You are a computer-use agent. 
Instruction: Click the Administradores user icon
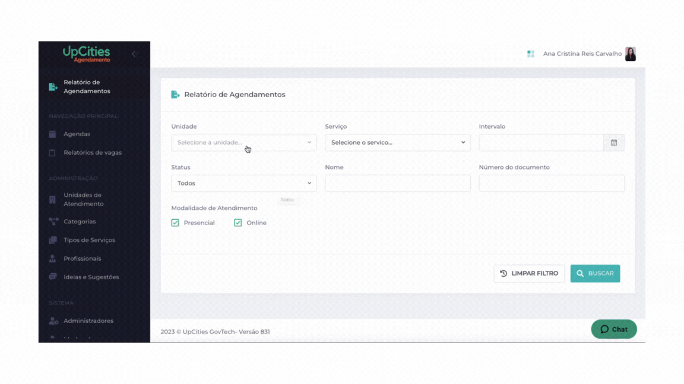(53, 321)
